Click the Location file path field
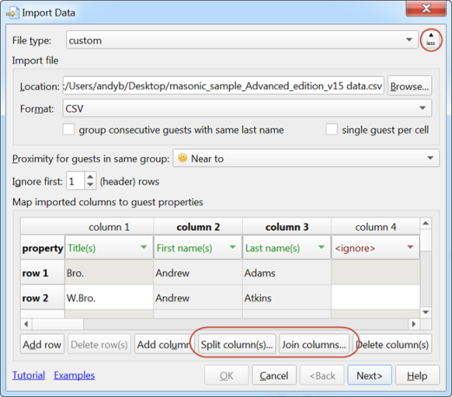The image size is (452, 397). 223,86
